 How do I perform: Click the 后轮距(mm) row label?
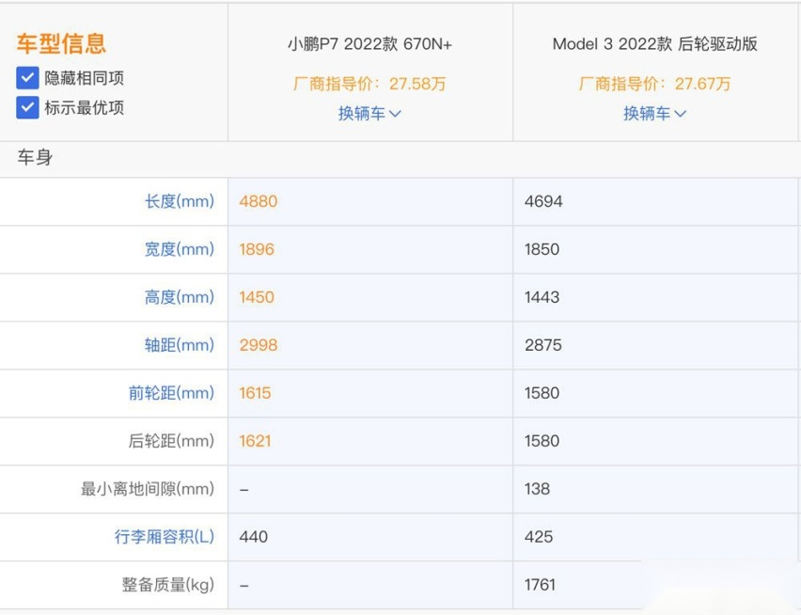click(171, 441)
